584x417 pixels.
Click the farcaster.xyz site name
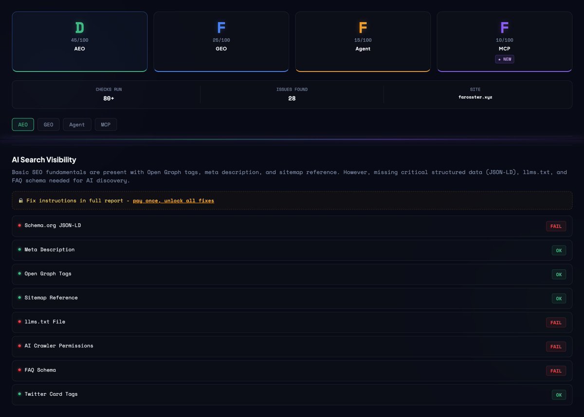(475, 97)
